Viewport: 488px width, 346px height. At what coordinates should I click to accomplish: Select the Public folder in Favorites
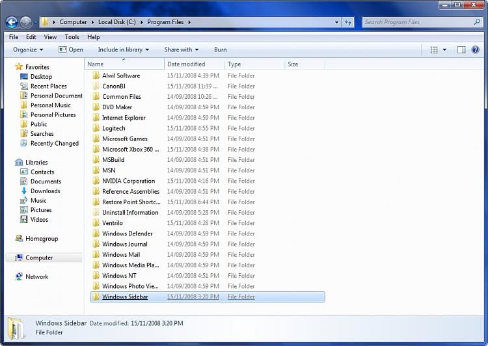point(39,124)
